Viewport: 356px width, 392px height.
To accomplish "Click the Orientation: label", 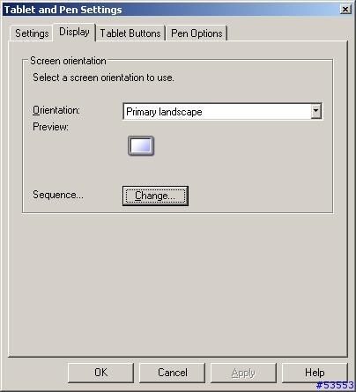I will [x=56, y=110].
